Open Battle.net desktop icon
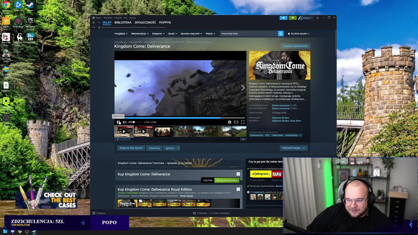Screen dimensions: 418x235 (18, 6)
